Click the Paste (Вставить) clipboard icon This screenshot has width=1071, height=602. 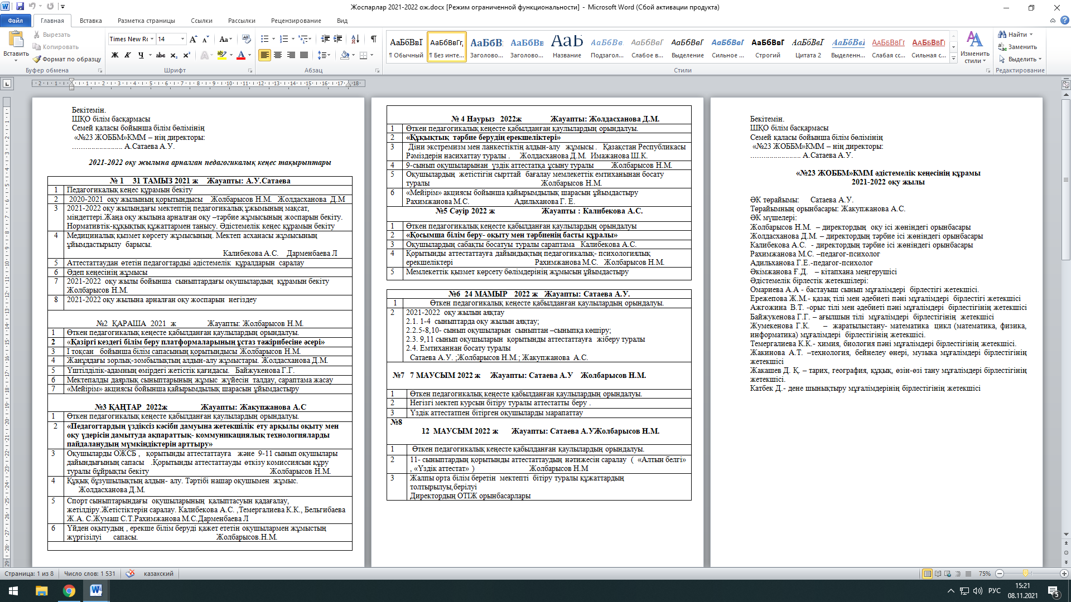pos(16,39)
